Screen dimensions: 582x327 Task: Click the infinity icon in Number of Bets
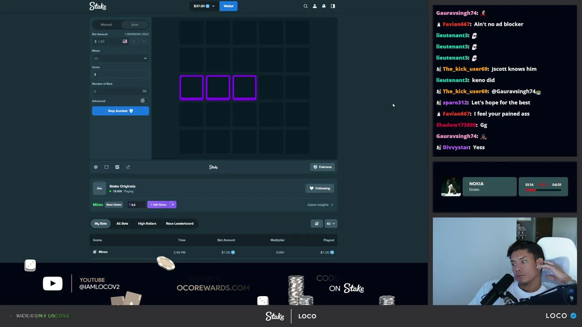tap(144, 91)
